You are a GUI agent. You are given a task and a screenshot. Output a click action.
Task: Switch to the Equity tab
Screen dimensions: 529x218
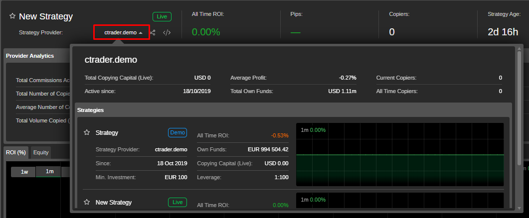point(41,152)
